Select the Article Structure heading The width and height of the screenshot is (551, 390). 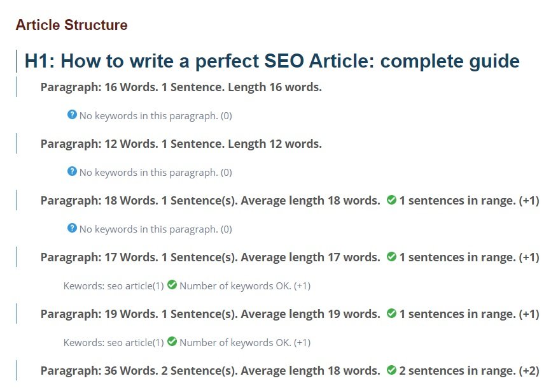(x=72, y=25)
